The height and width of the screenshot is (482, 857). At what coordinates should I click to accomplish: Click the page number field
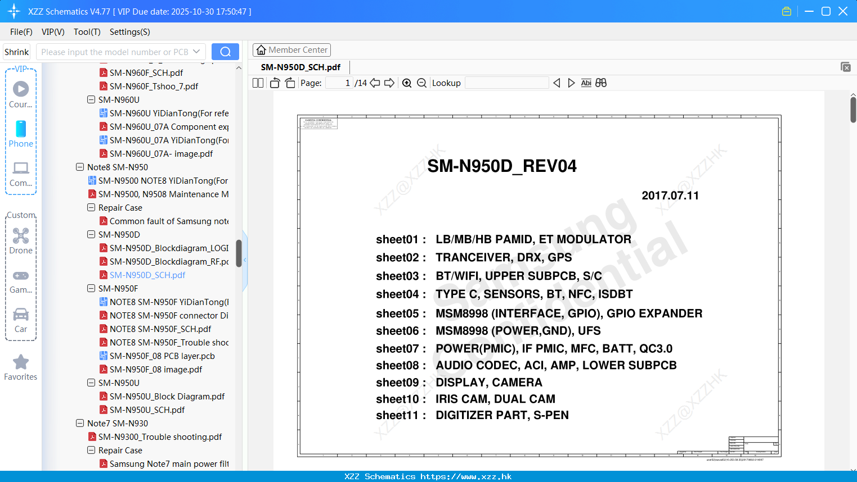click(x=339, y=83)
